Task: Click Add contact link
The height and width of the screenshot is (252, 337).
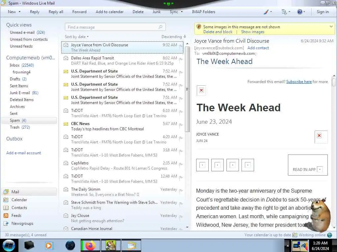Action: click(x=258, y=48)
